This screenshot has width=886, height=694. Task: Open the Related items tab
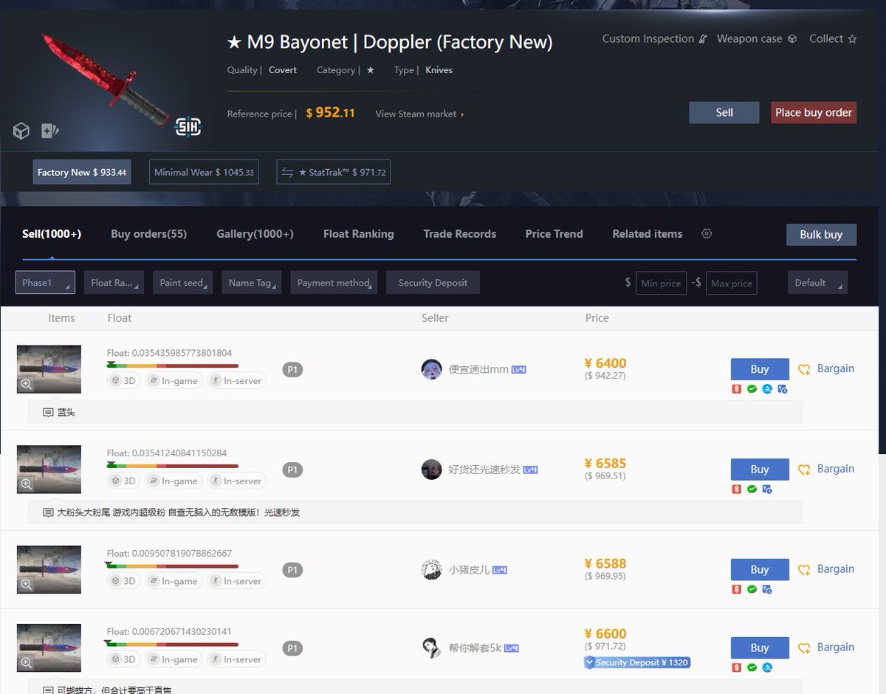[x=648, y=234]
